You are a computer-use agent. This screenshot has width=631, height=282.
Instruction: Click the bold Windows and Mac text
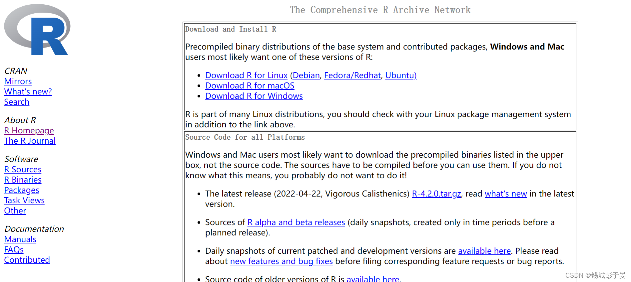click(527, 47)
